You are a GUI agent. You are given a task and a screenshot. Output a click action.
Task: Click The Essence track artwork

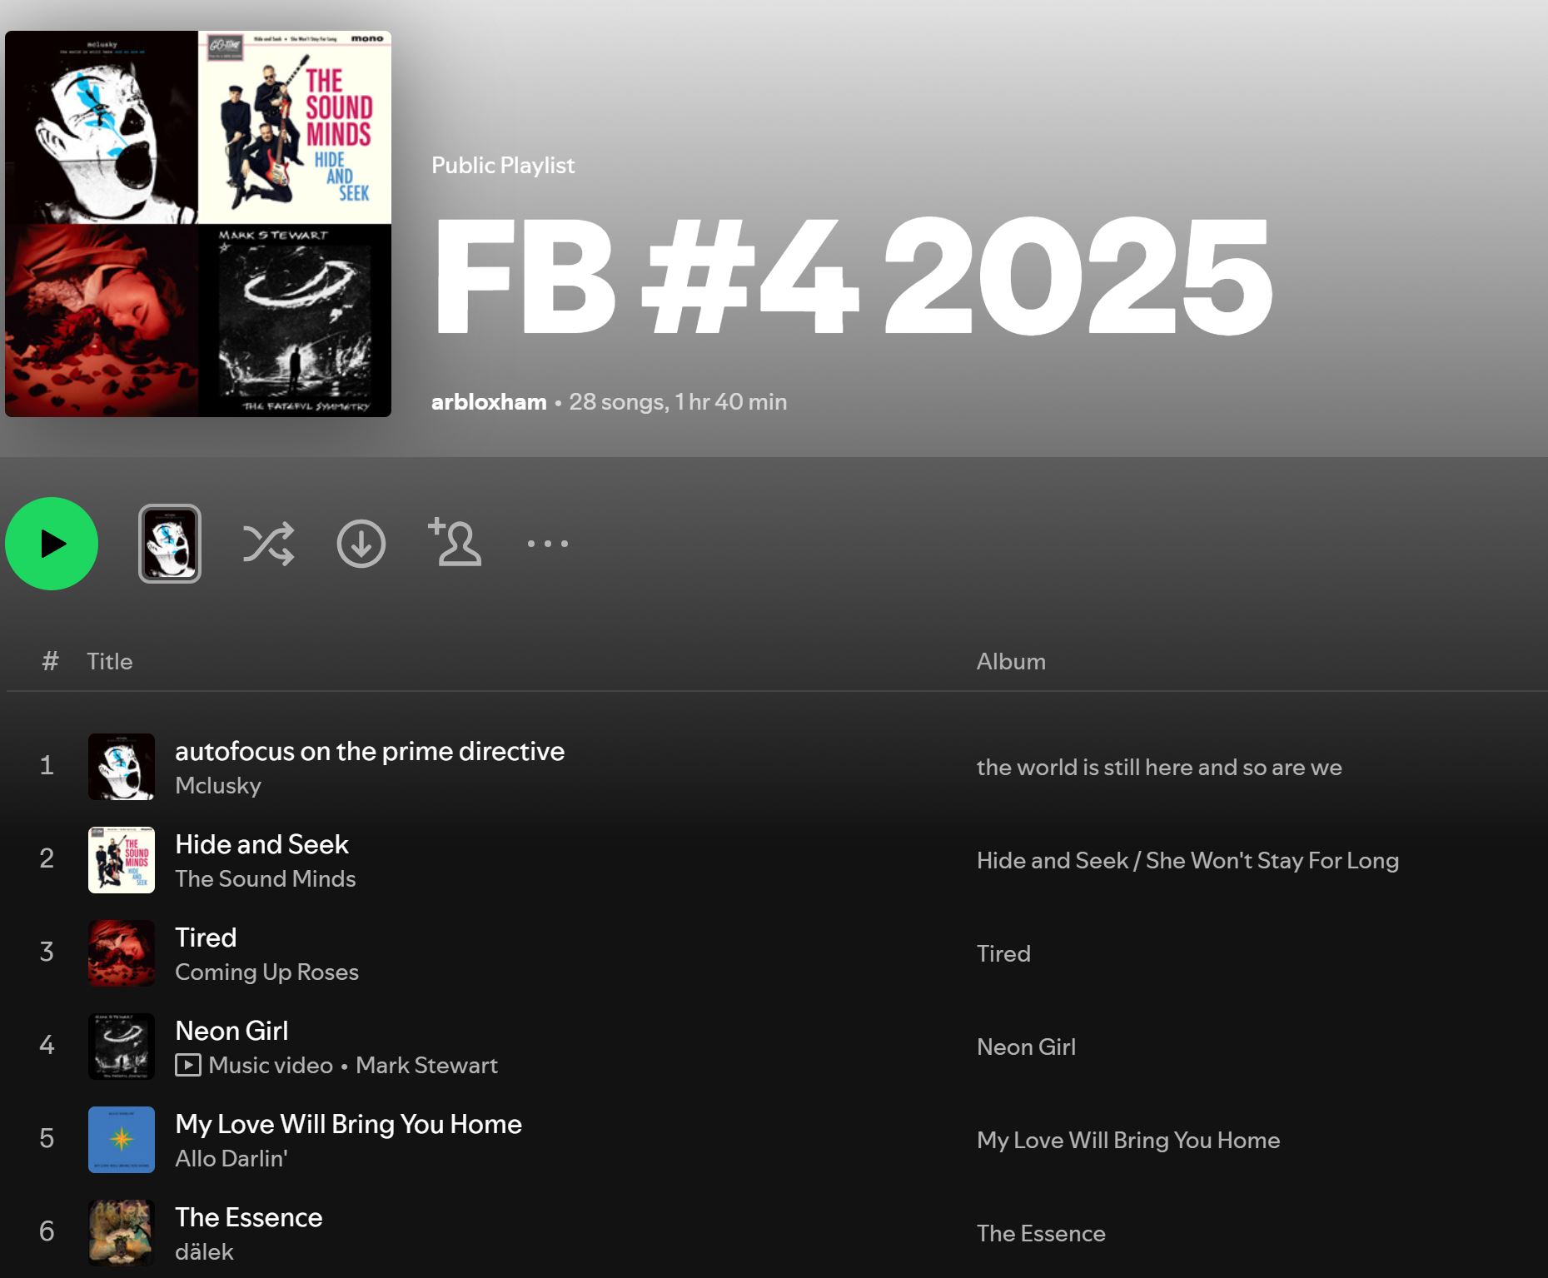(122, 1233)
